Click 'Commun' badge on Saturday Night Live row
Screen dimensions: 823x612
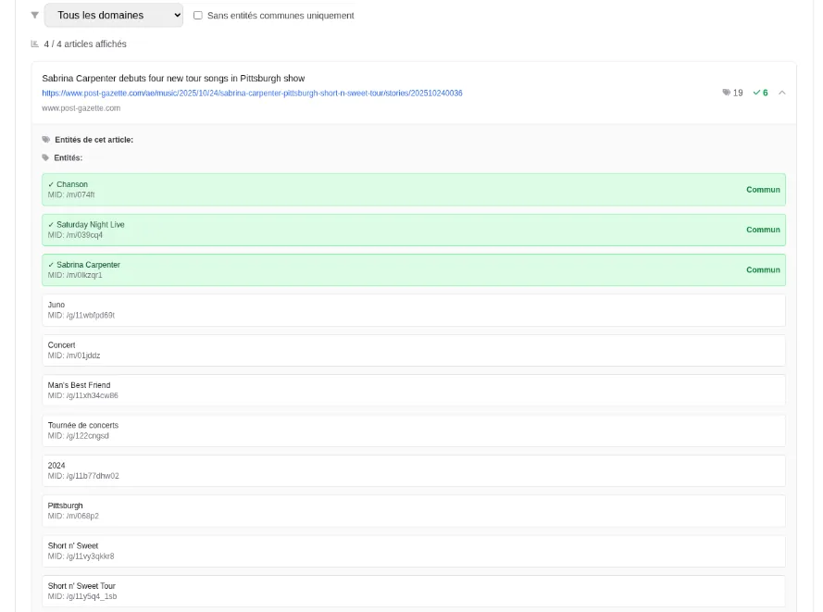pos(763,230)
